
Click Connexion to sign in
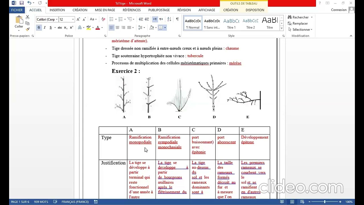(339, 10)
